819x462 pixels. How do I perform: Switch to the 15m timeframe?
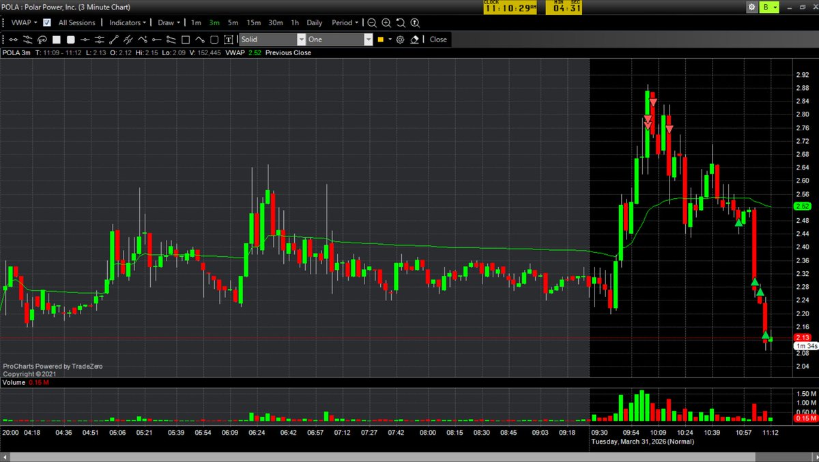coord(254,22)
